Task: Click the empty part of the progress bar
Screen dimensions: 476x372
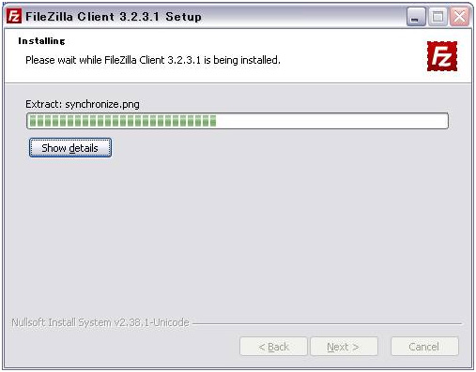Action: [x=331, y=121]
